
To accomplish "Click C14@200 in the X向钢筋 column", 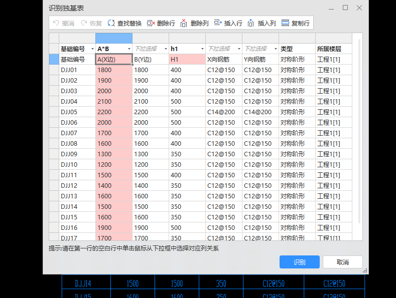I will pyautogui.click(x=224, y=112).
